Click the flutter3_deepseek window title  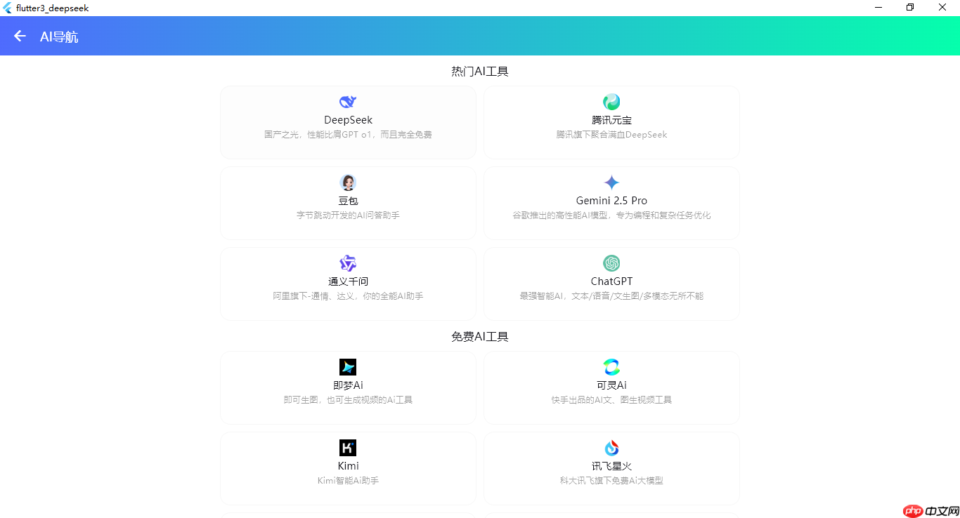[x=52, y=8]
